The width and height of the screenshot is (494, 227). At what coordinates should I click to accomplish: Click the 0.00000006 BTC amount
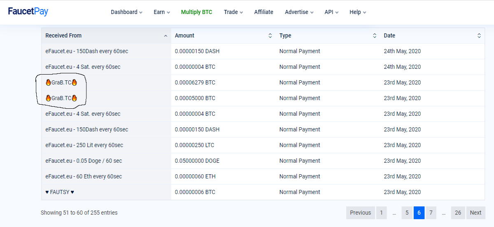click(x=195, y=192)
